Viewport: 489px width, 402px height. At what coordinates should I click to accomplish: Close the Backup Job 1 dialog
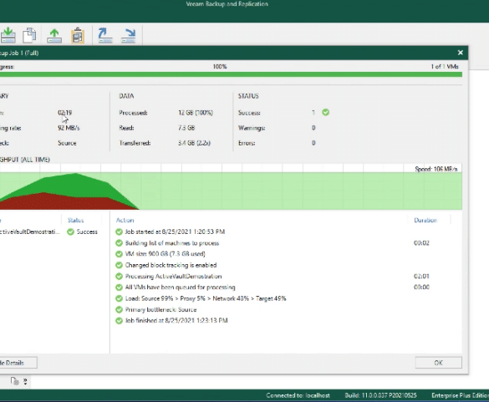click(461, 53)
